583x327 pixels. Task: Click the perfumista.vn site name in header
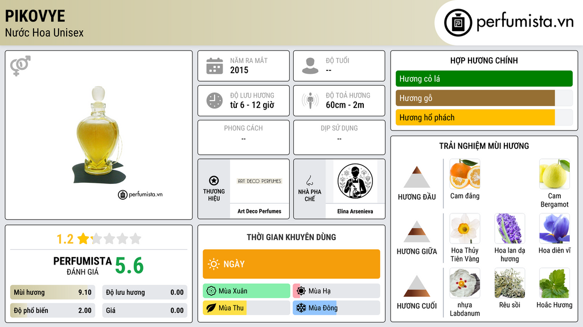[525, 22]
